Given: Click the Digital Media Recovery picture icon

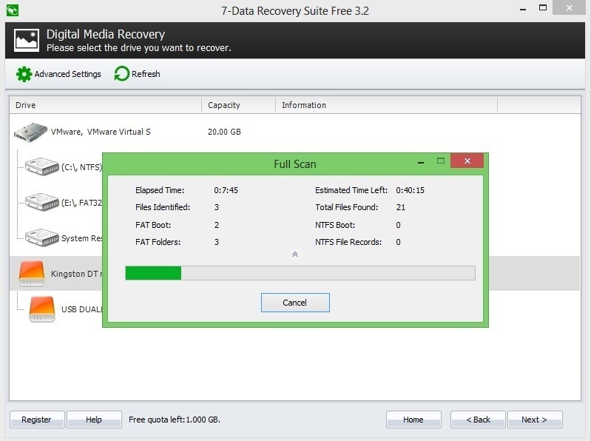Looking at the screenshot, I should tap(27, 40).
